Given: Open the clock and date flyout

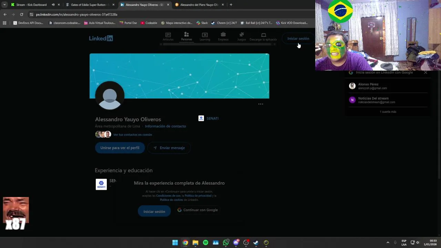Looking at the screenshot, I should click(430, 242).
